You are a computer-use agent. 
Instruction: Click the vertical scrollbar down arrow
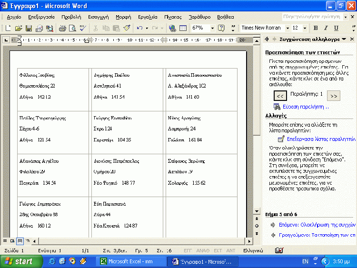click(x=257, y=211)
